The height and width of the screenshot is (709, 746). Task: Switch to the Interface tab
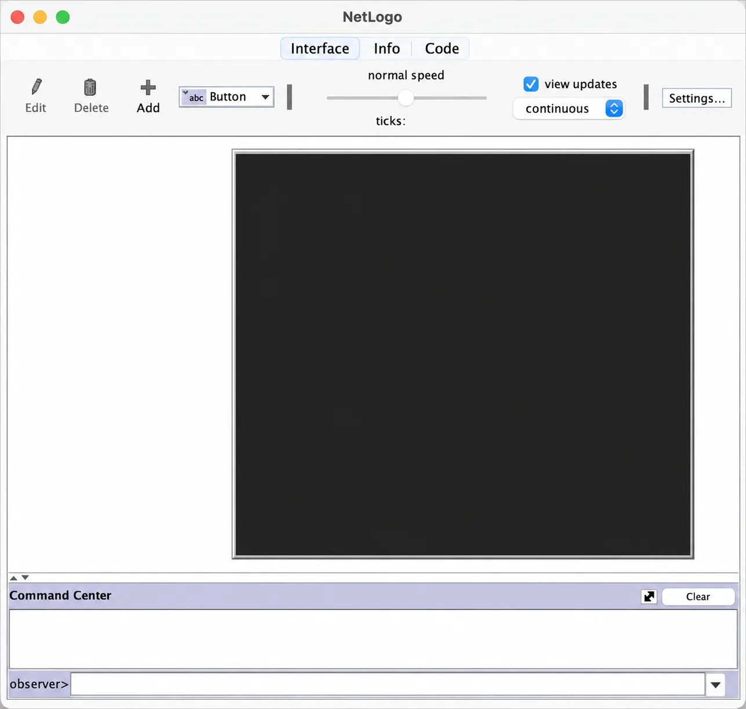point(320,48)
